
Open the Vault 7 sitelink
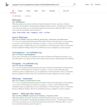click(x=41, y=33)
